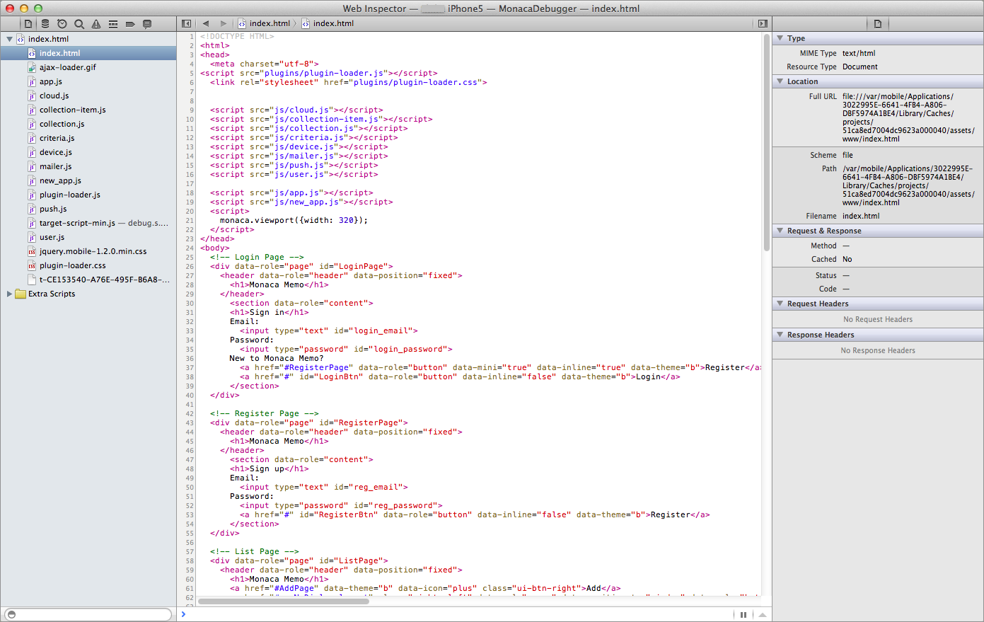Open the Issues warning triangle icon
The image size is (984, 622).
(x=96, y=23)
